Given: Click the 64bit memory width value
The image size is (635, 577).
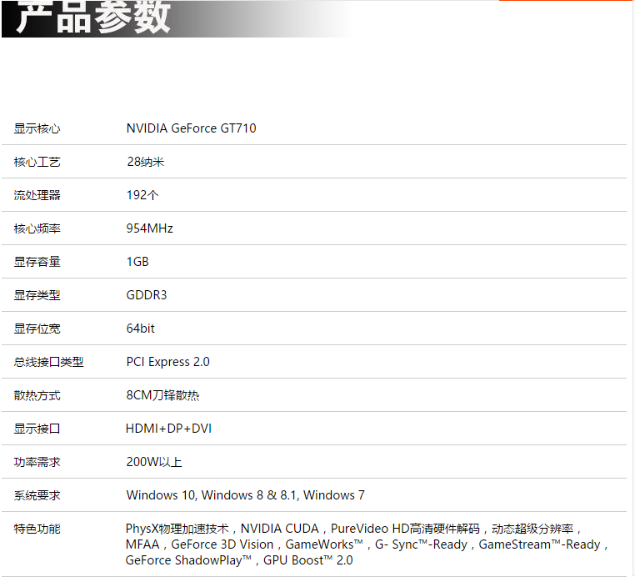Looking at the screenshot, I should point(140,329).
